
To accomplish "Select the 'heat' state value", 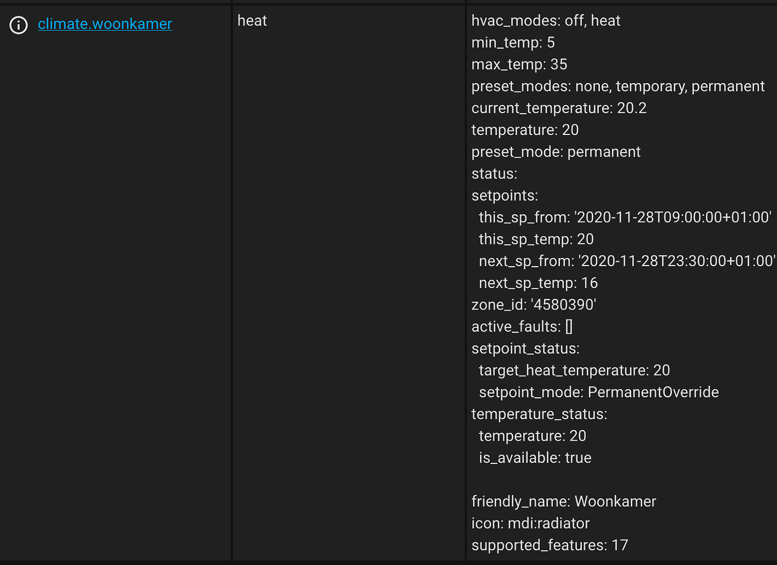I will click(252, 21).
